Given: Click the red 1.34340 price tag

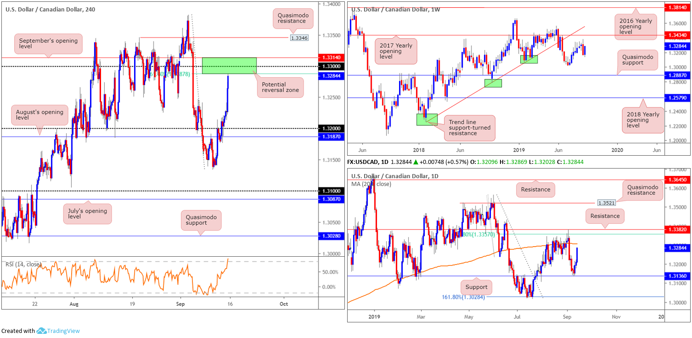Looking at the screenshot, I should click(677, 35).
